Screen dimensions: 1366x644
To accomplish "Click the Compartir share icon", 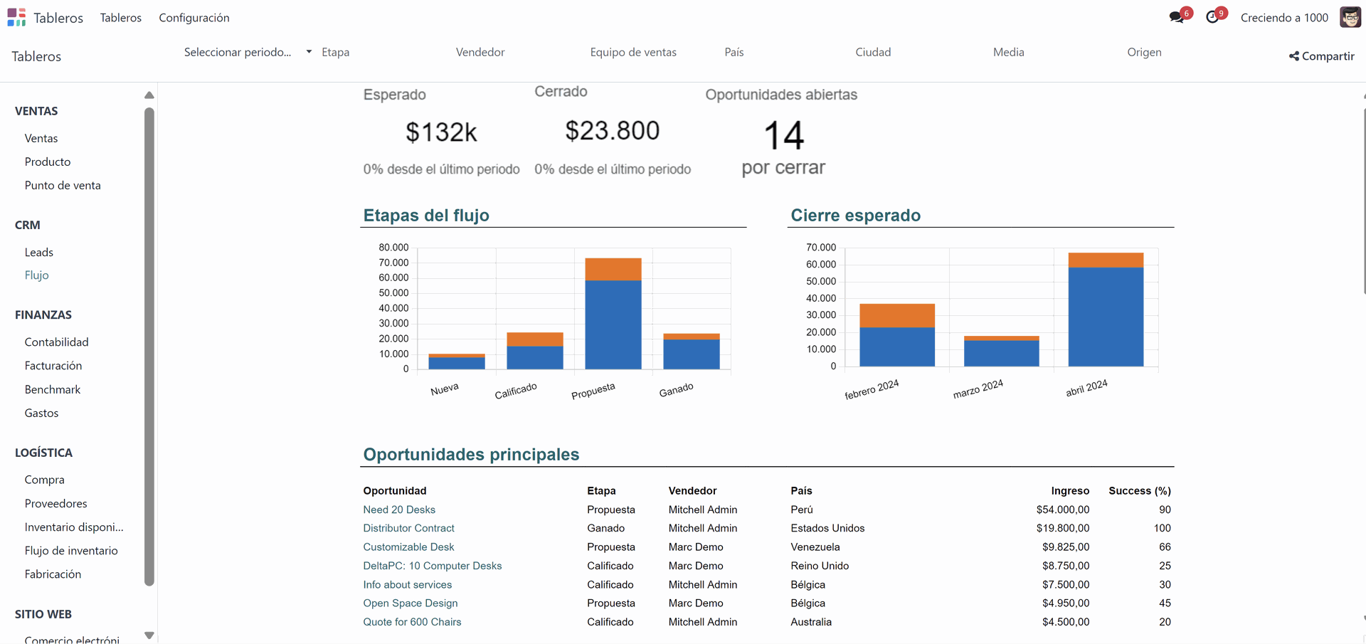I will pos(1293,56).
